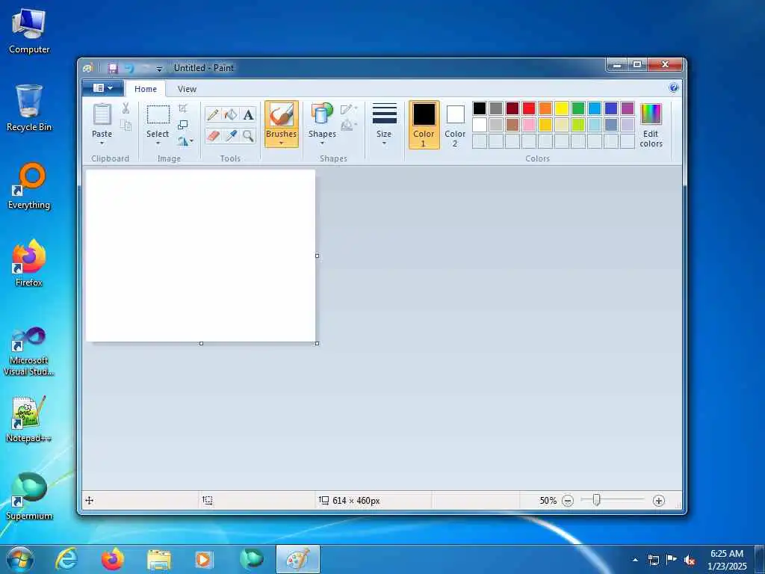Open the Rotate or flip dropdown
Screen dimensions: 765x574
(x=185, y=141)
